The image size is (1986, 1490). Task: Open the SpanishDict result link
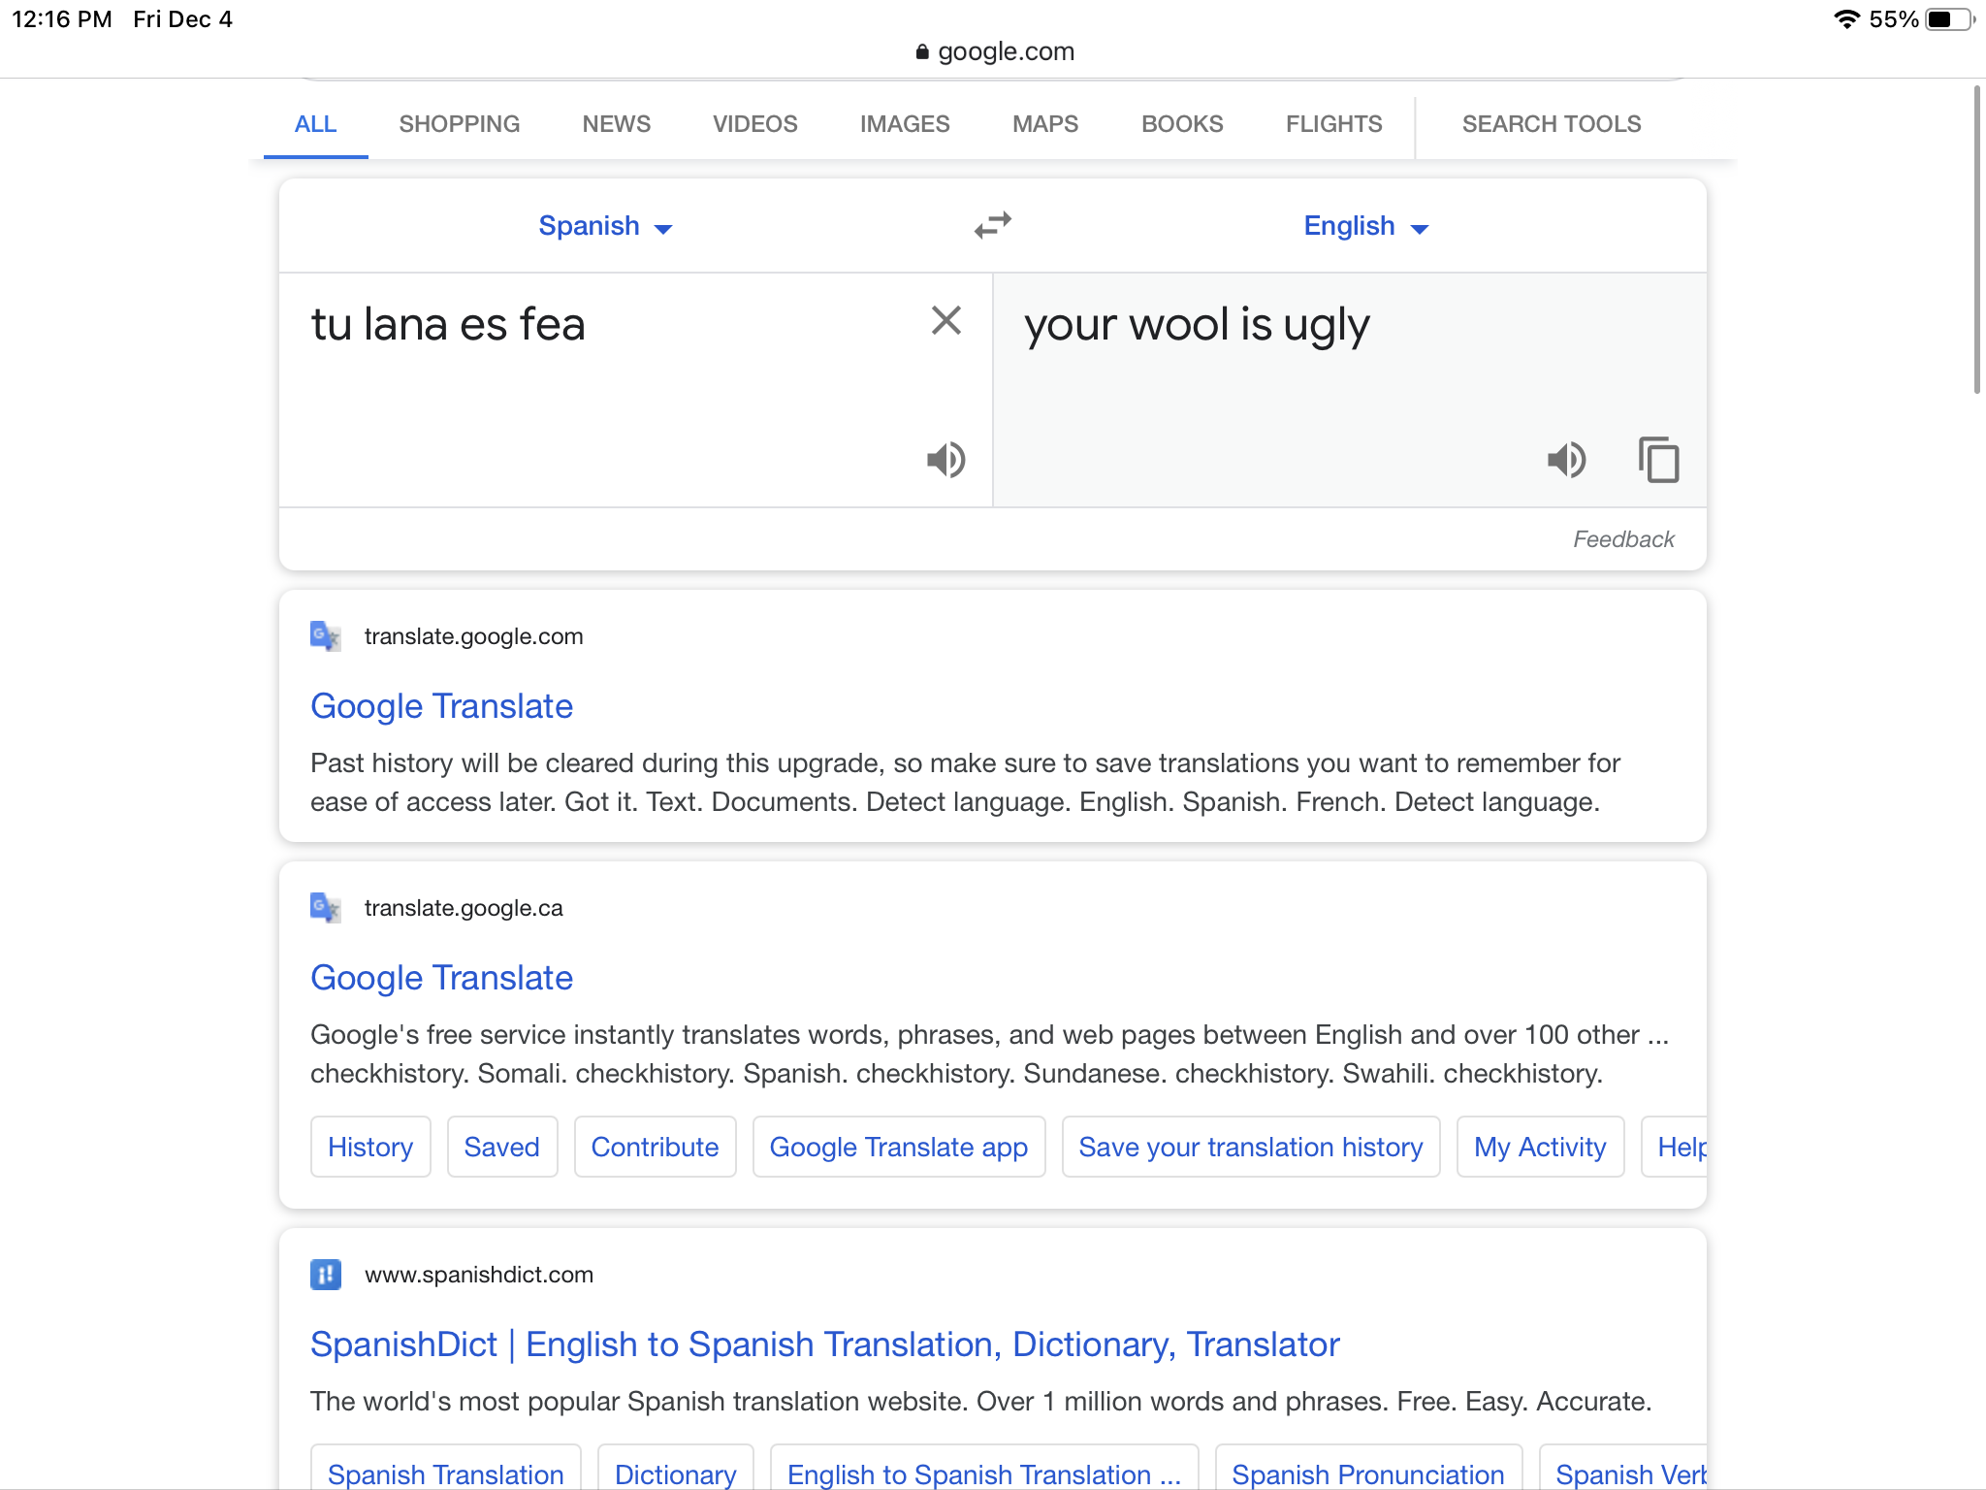click(824, 1344)
